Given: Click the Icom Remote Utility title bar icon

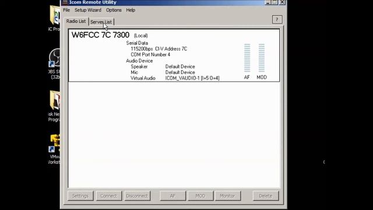Looking at the screenshot, I should coord(65,2).
